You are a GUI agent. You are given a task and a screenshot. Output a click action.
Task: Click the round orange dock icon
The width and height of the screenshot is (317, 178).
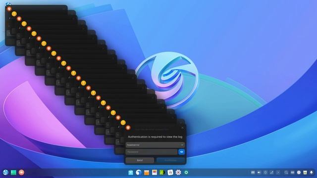click(21, 173)
